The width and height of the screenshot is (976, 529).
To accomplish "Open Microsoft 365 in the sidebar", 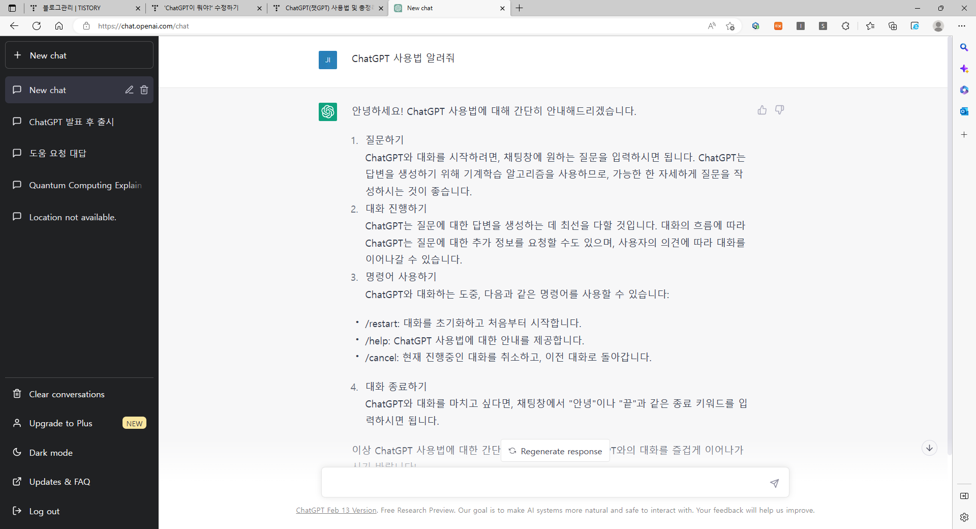I will (964, 90).
